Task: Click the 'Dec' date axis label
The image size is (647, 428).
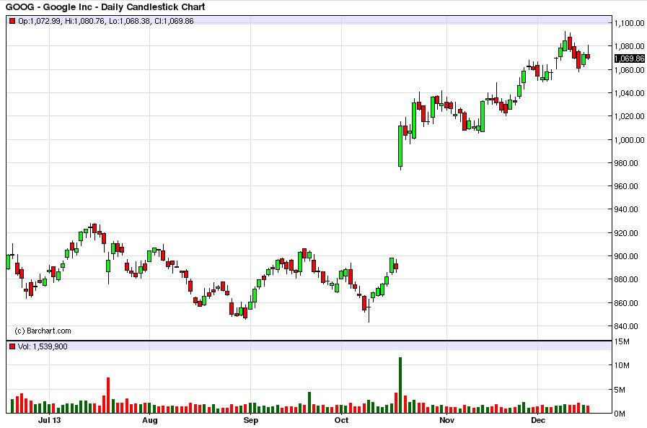Action: [x=538, y=420]
